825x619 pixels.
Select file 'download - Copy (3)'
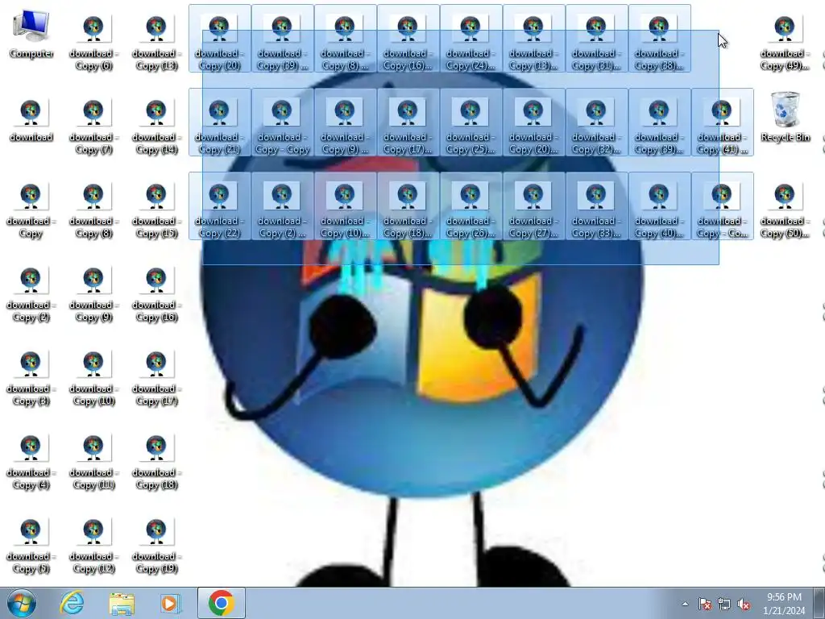[31, 379]
